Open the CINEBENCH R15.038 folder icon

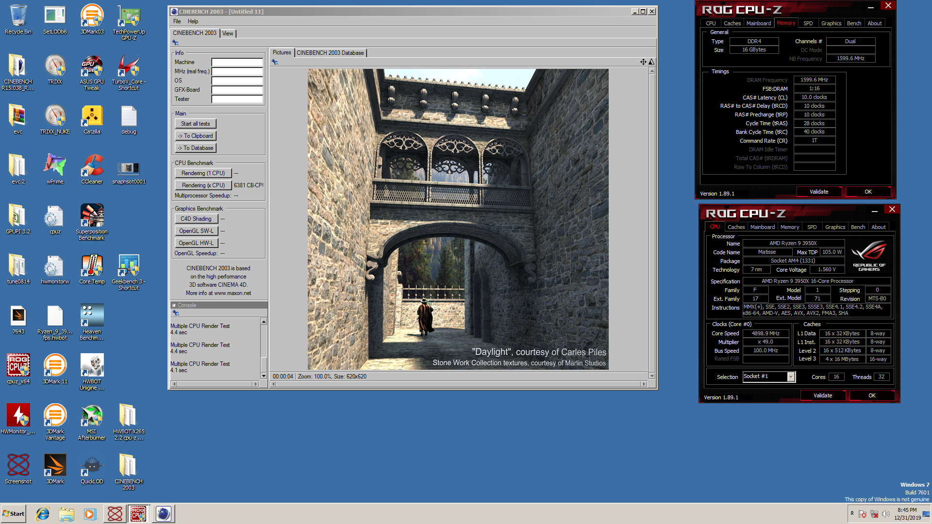click(18, 72)
